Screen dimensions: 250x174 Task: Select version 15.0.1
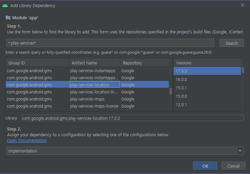pos(207,88)
